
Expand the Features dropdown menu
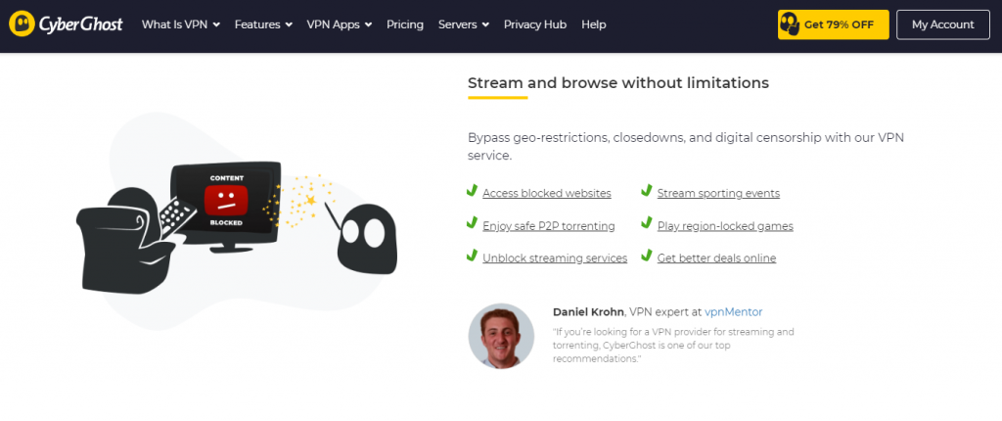pyautogui.click(x=263, y=24)
